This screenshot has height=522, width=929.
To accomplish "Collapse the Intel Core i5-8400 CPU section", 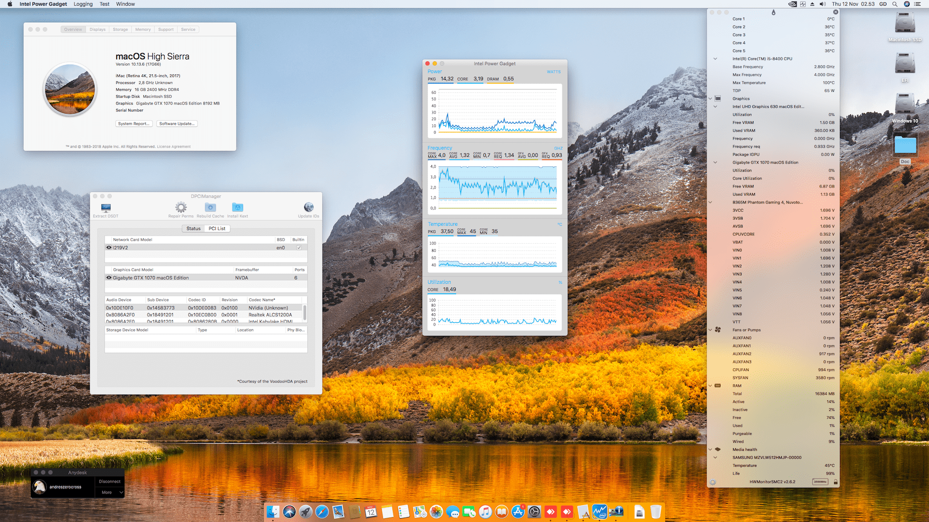I will click(x=715, y=58).
